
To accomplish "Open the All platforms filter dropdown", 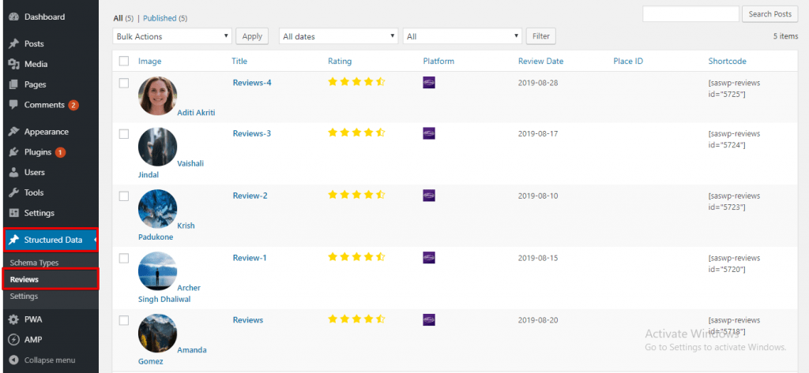I will [x=462, y=36].
